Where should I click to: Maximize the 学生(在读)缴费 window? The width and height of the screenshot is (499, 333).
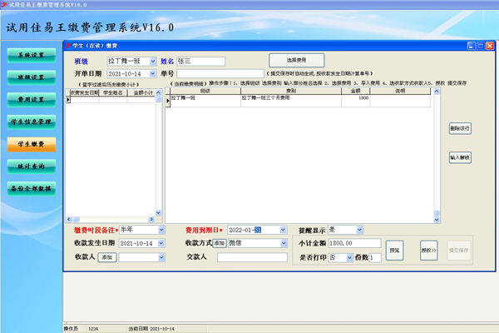(x=481, y=46)
